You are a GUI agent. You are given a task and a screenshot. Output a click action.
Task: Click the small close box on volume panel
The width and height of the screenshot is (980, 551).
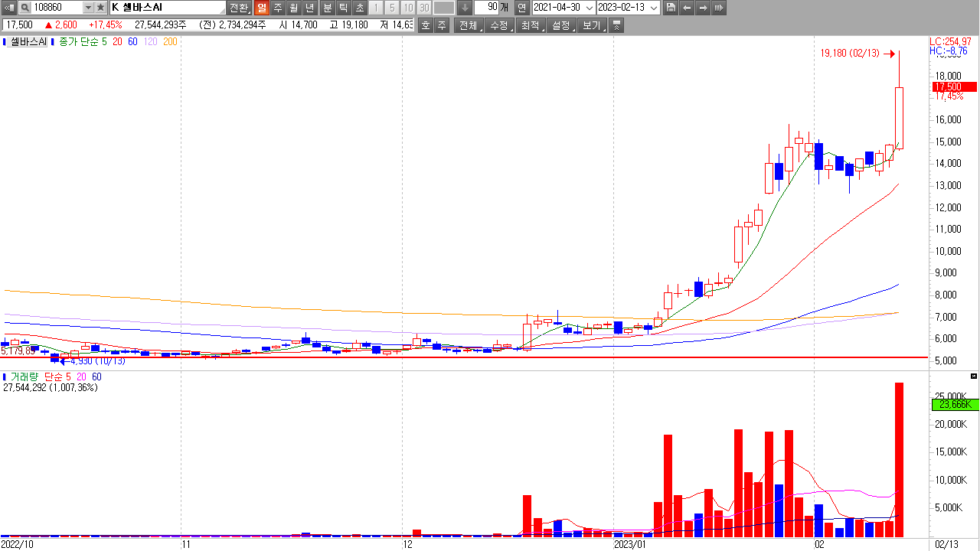pos(974,377)
